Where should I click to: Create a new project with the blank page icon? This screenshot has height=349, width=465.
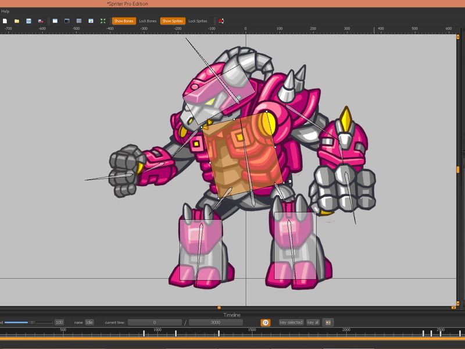click(x=5, y=21)
